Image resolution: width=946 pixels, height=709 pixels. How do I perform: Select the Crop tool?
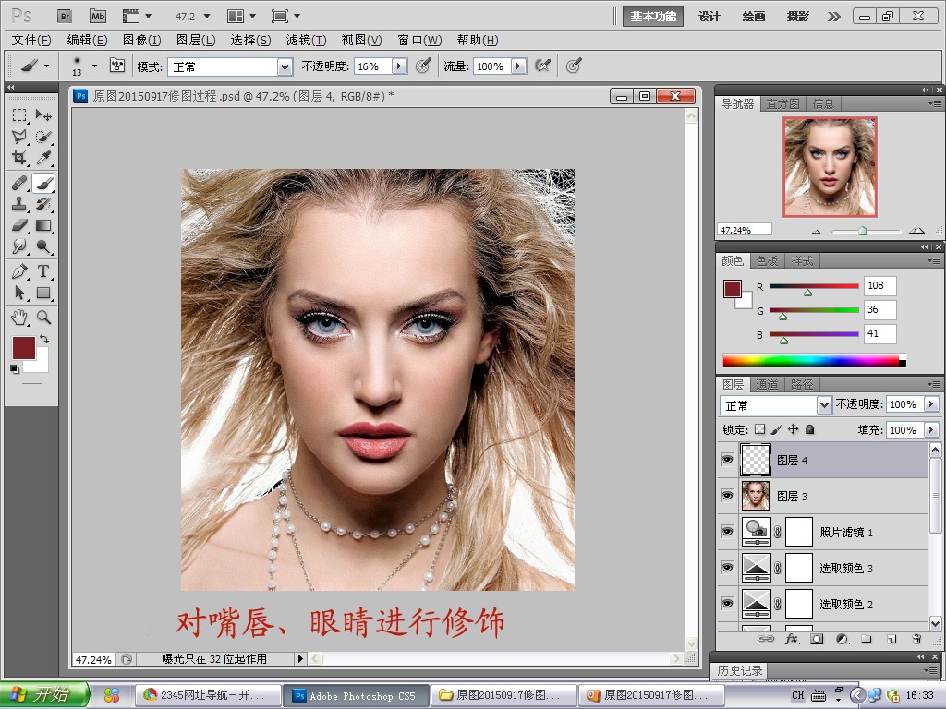pos(19,159)
